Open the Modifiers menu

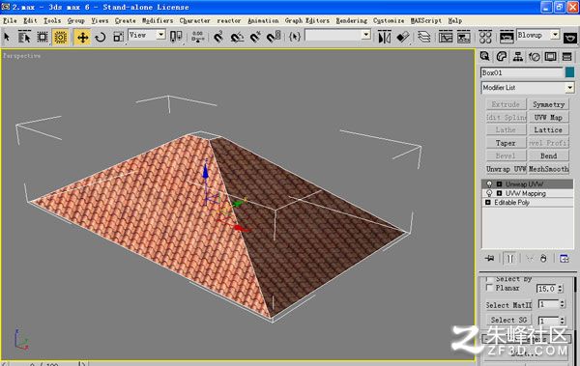[x=158, y=20]
